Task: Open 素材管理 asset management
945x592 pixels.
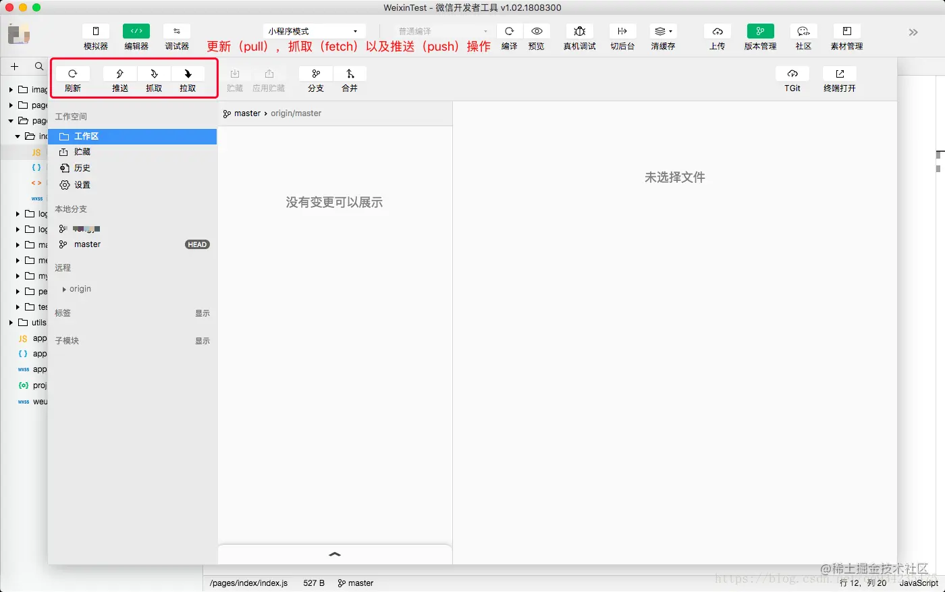Action: click(x=847, y=32)
